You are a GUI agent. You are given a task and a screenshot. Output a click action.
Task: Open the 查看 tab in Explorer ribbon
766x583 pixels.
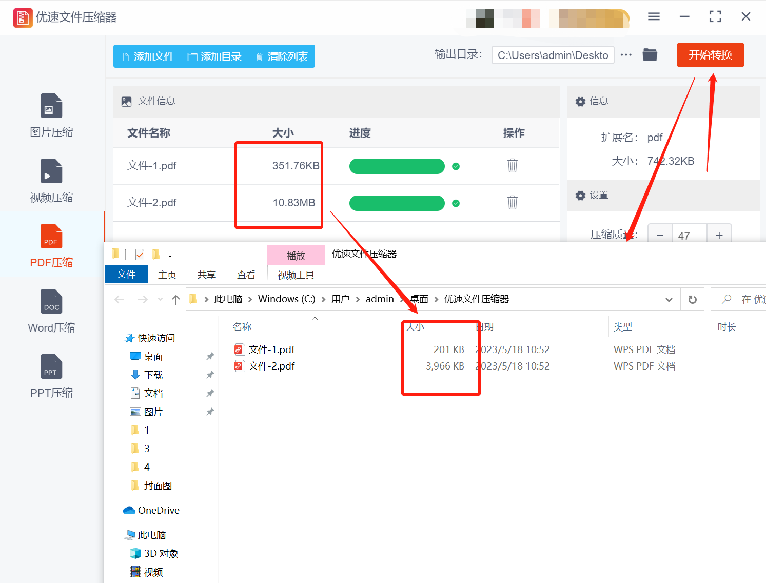[246, 275]
